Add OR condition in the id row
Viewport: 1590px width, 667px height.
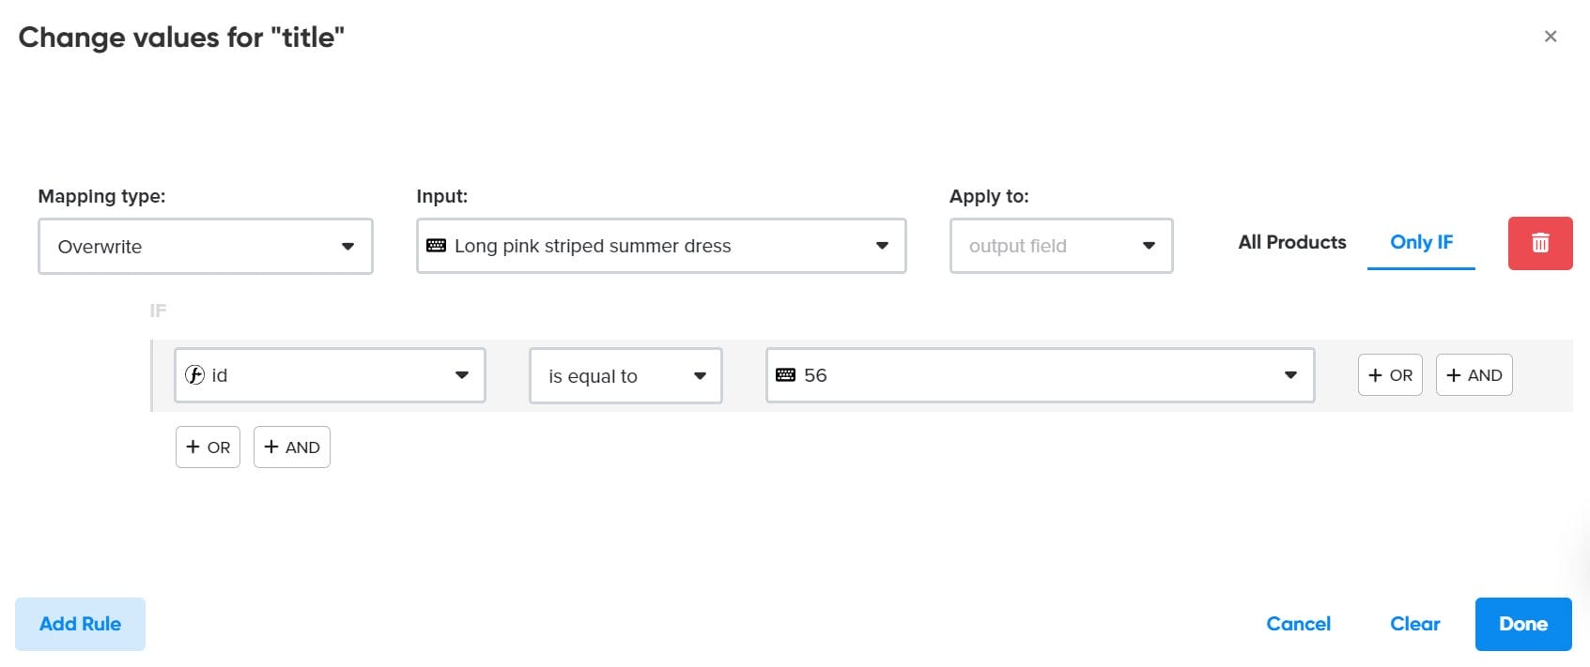(1390, 375)
